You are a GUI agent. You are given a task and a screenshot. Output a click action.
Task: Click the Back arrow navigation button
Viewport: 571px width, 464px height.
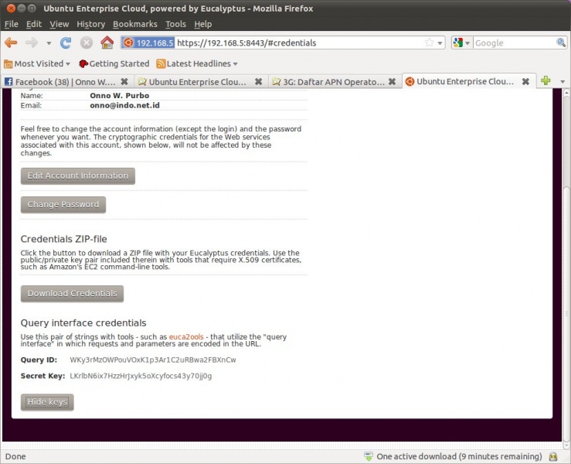tap(12, 43)
